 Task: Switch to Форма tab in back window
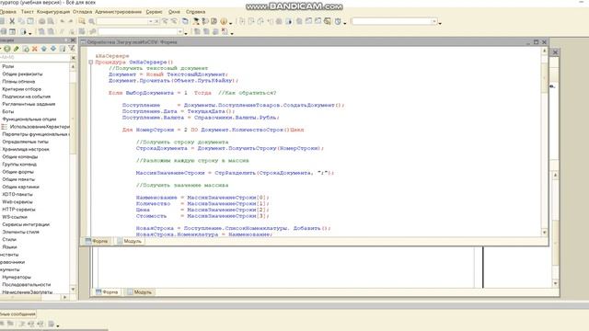(x=107, y=292)
